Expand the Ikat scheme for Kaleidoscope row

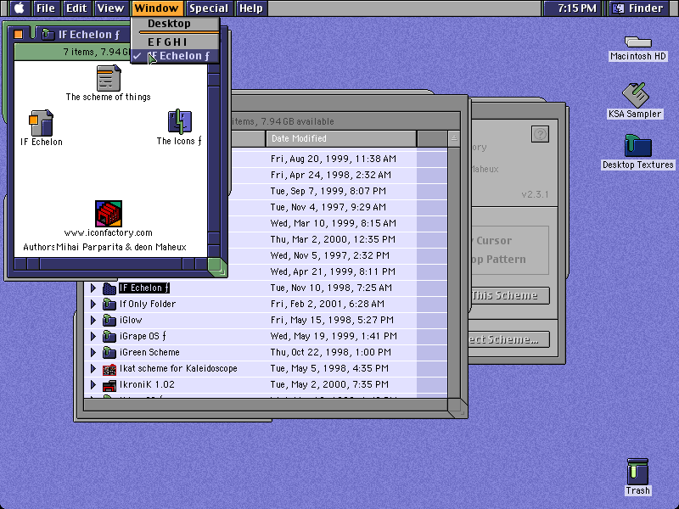click(x=93, y=368)
